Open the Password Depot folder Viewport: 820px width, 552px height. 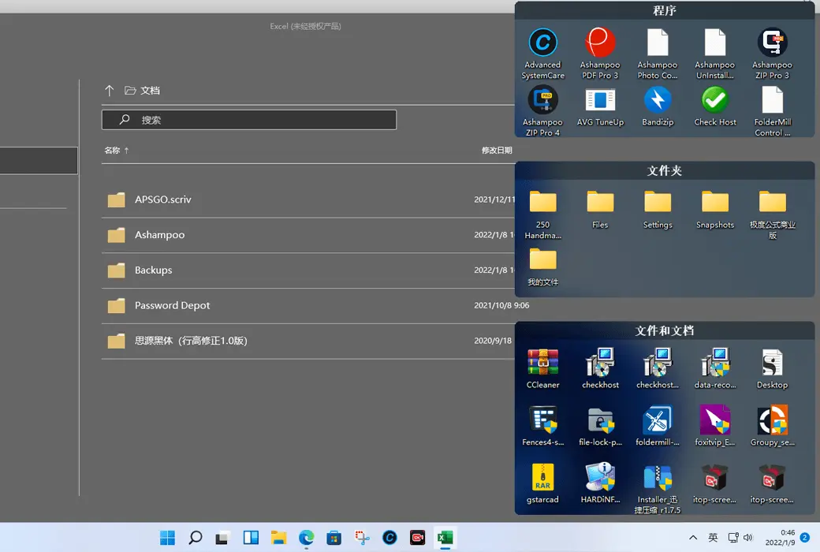coord(308,305)
